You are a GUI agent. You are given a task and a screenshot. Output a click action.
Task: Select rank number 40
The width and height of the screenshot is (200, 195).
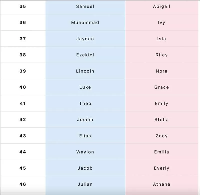pos(23,87)
